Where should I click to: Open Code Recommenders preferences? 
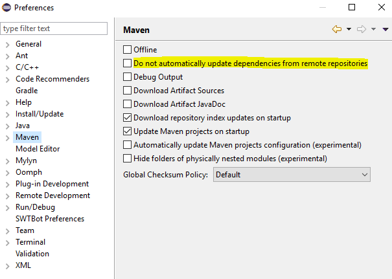(x=52, y=79)
